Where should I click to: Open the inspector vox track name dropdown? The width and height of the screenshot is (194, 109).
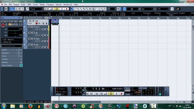coord(10,18)
